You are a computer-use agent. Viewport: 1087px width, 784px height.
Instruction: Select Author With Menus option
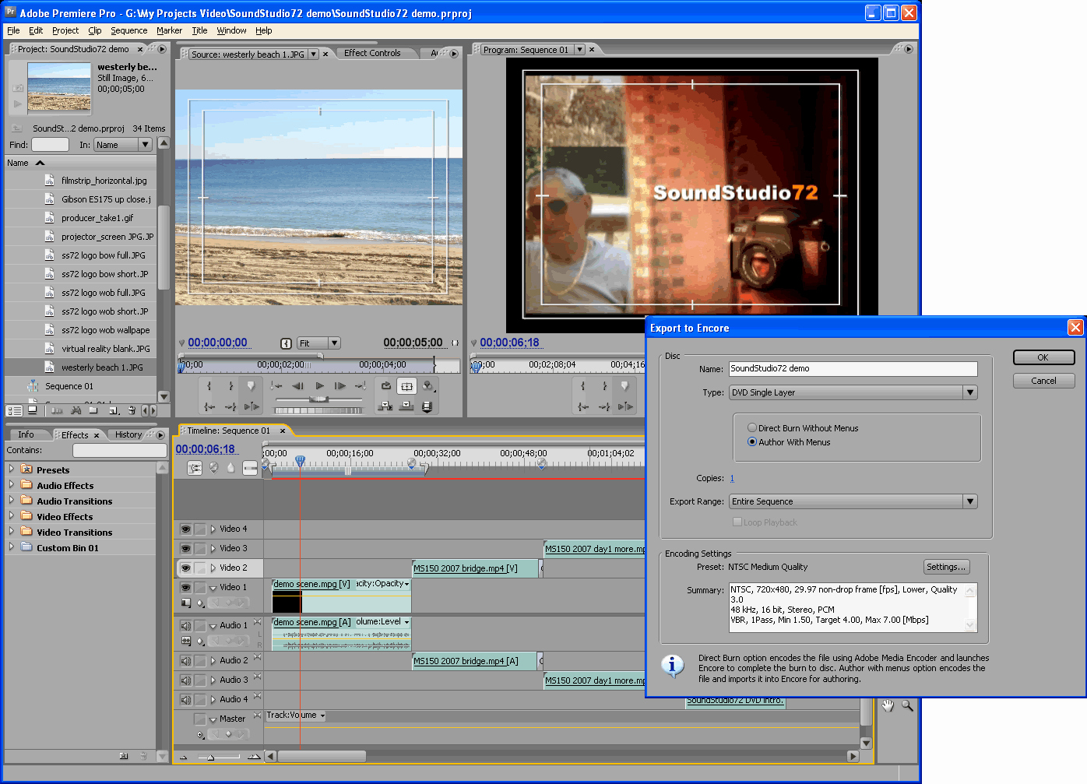click(x=752, y=442)
